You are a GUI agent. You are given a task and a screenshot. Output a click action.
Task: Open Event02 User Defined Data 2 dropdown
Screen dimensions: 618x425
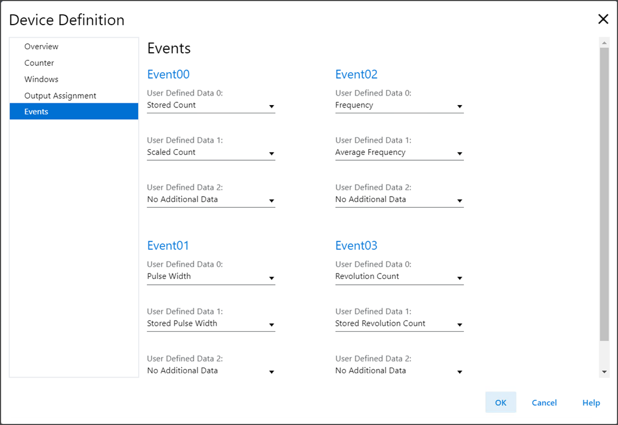[x=399, y=200]
